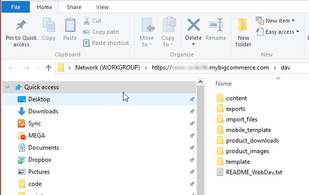Image resolution: width=309 pixels, height=195 pixels.
Task: Switch to the Share ribbon tab
Action: [x=74, y=7]
